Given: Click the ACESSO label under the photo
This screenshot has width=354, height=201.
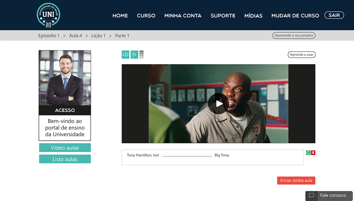Looking at the screenshot, I should pos(65,110).
